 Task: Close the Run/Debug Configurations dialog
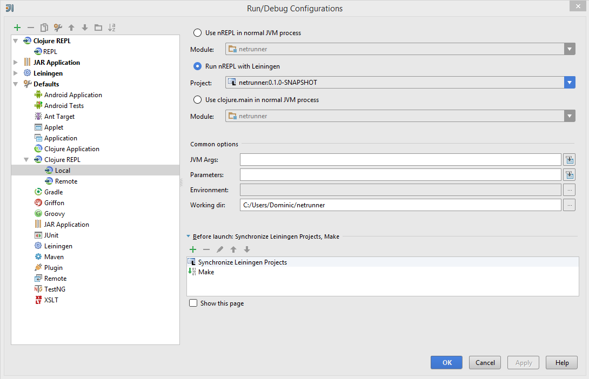coord(578,6)
